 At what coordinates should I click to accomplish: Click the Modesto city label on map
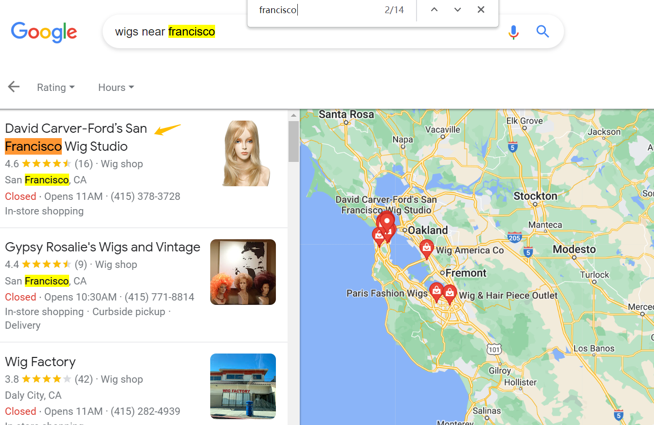point(574,249)
